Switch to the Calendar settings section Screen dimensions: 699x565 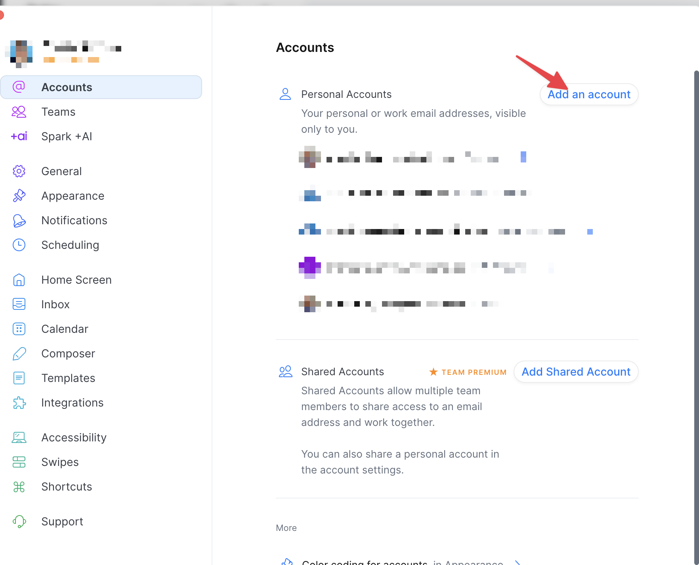pyautogui.click(x=65, y=329)
